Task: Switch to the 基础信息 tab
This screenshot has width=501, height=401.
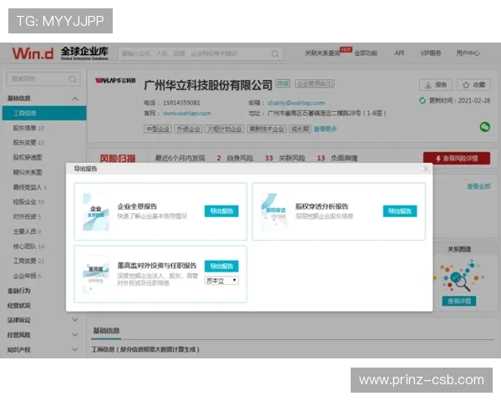Action: pos(106,331)
